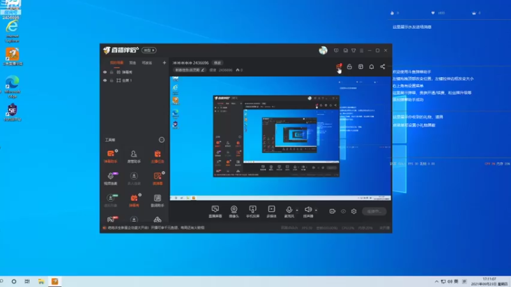The width and height of the screenshot is (511, 287).
Task: Open the inbox icon in title bar
Action: 346,50
